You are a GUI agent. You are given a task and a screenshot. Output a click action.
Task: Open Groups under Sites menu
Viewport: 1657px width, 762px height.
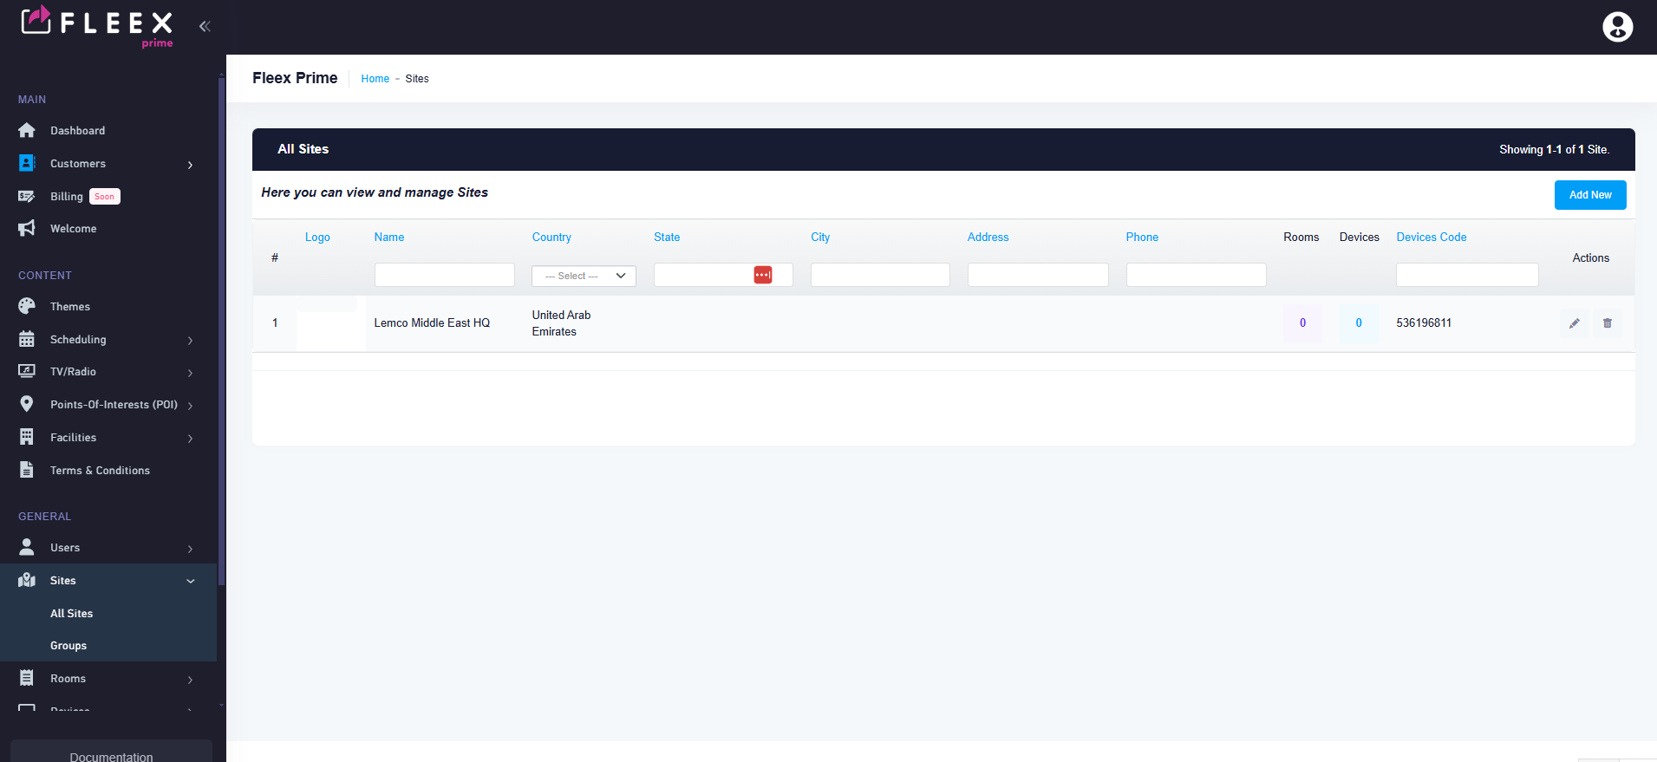coord(68,646)
